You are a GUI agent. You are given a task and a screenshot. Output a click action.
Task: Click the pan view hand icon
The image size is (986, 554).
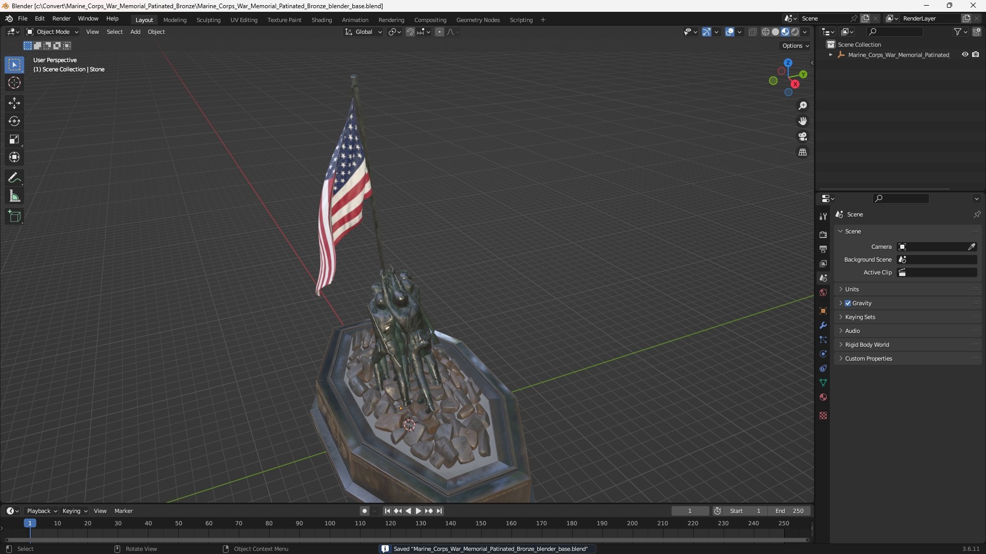(x=803, y=121)
